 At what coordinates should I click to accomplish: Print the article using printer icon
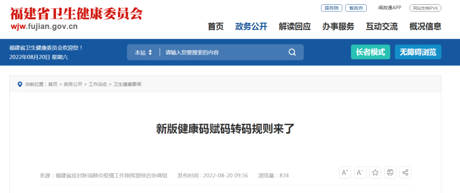click(390, 173)
